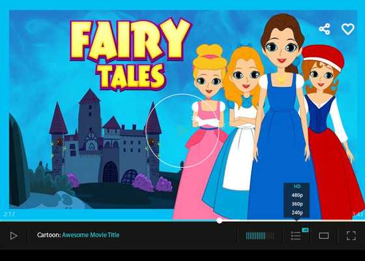This screenshot has width=365, height=261.
Task: Click the circular loading overlay on video
Action: click(182, 130)
